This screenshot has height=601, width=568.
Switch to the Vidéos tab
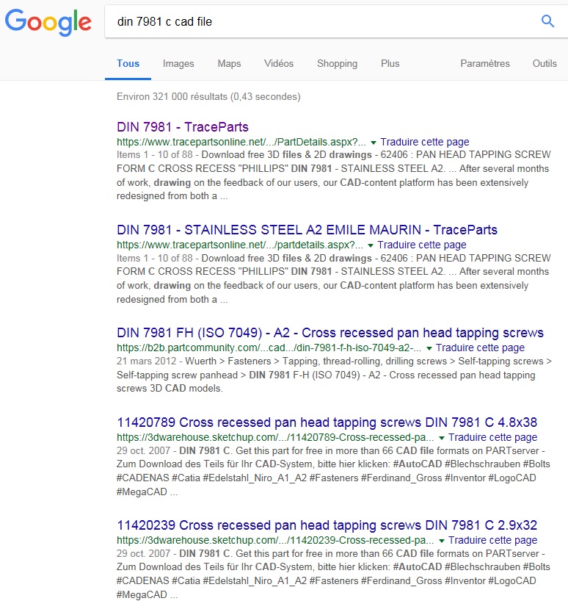click(279, 64)
